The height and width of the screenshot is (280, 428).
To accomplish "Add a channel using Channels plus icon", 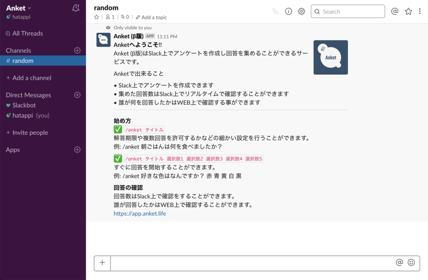I will [x=77, y=51].
